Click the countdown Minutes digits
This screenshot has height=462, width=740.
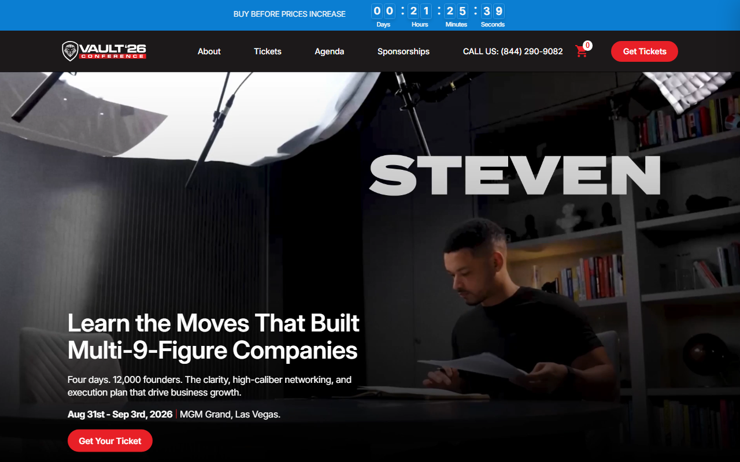click(x=456, y=11)
